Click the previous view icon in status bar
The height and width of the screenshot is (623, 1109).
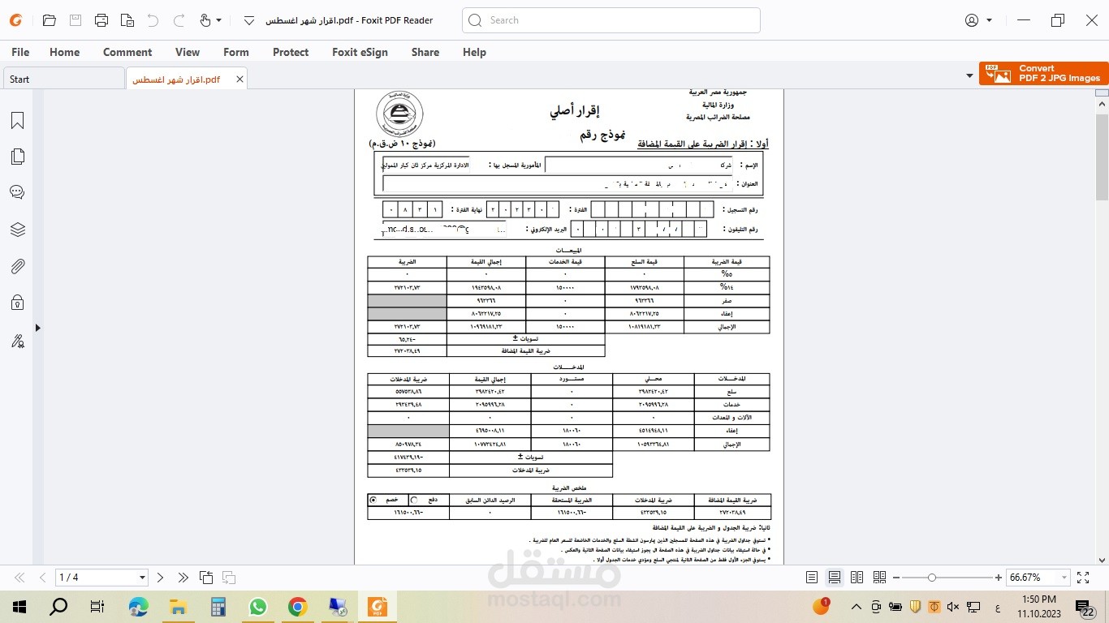point(206,578)
